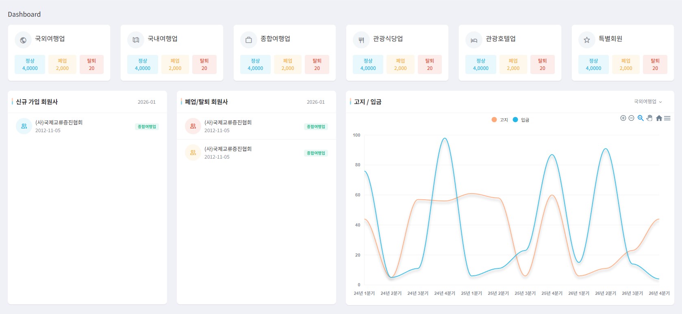Screen dimensions: 682x314
Task: Activate the selection zoom magnifier tool
Action: pyautogui.click(x=641, y=118)
